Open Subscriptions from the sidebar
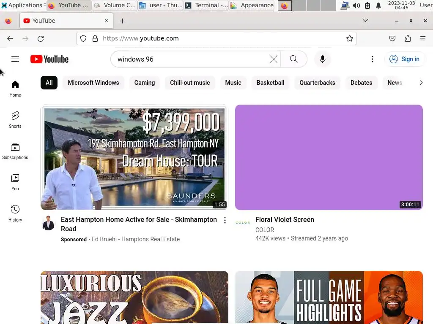 15,151
